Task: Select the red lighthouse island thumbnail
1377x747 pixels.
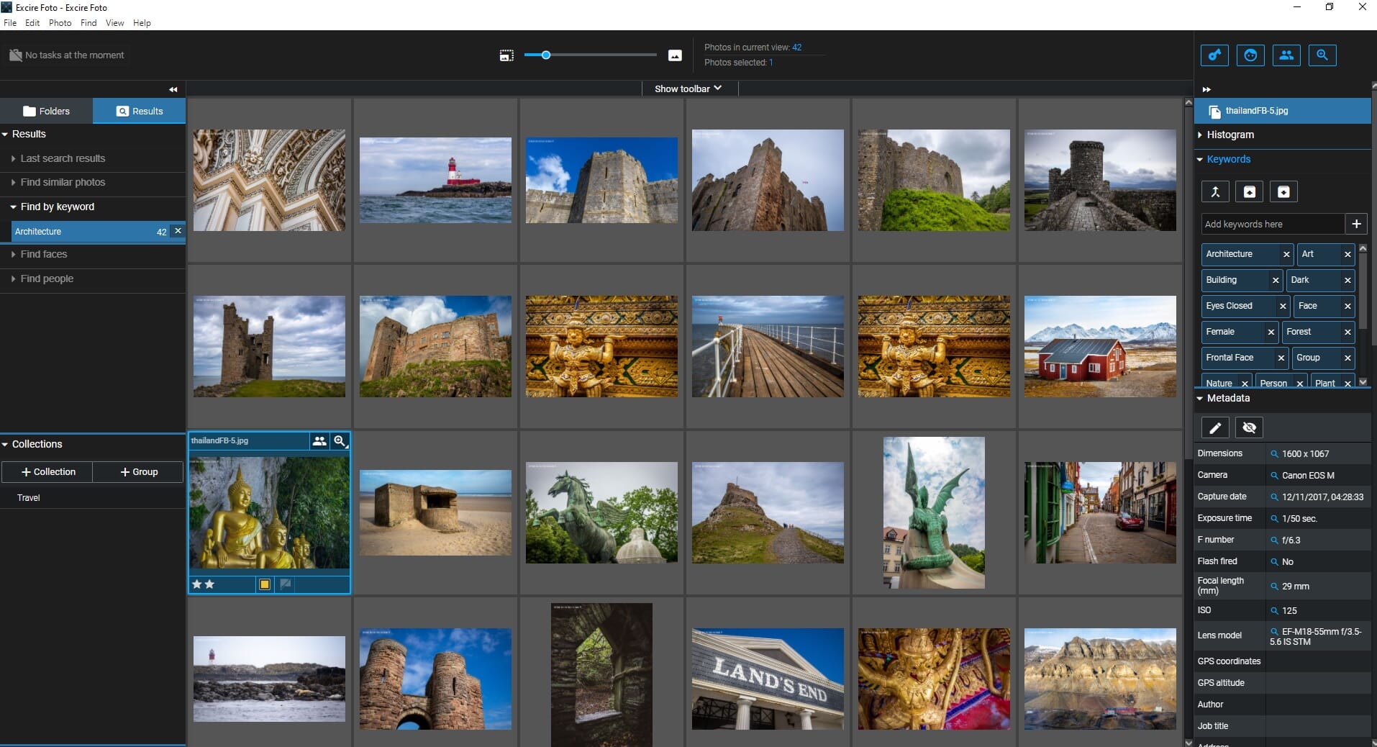Action: pos(435,180)
